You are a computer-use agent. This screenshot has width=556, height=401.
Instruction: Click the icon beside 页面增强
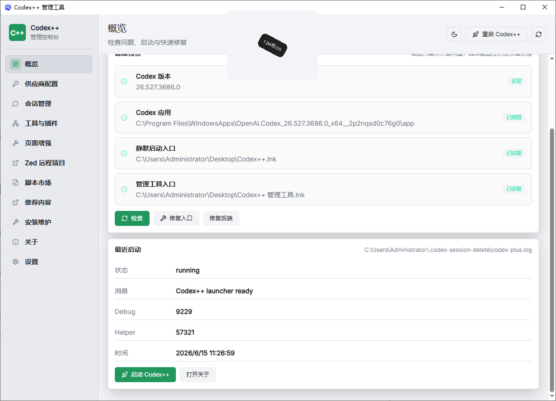15,143
